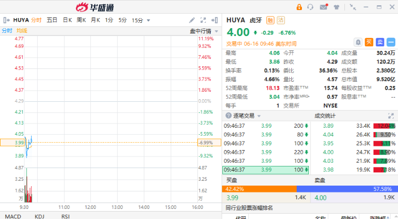Image resolution: width=398 pixels, height=219 pixels.
Task: Collapse the left panel icon
Action: click(6, 20)
